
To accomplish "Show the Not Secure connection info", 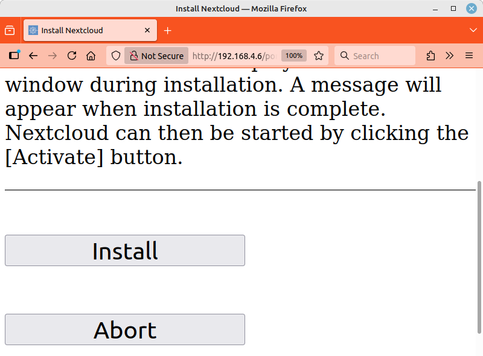I will point(156,56).
